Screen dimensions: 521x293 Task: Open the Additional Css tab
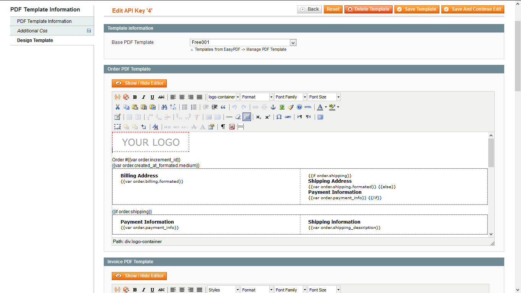click(32, 31)
